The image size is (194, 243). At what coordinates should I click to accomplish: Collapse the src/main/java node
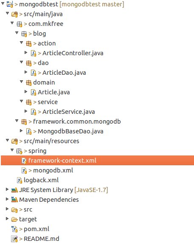(8, 13)
